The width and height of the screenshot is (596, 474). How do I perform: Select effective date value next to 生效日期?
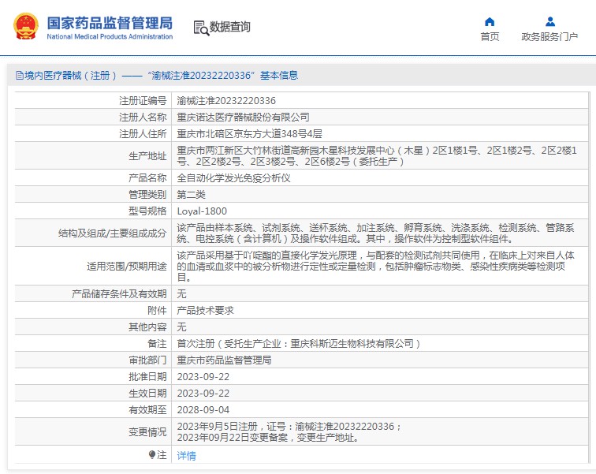[x=203, y=393]
